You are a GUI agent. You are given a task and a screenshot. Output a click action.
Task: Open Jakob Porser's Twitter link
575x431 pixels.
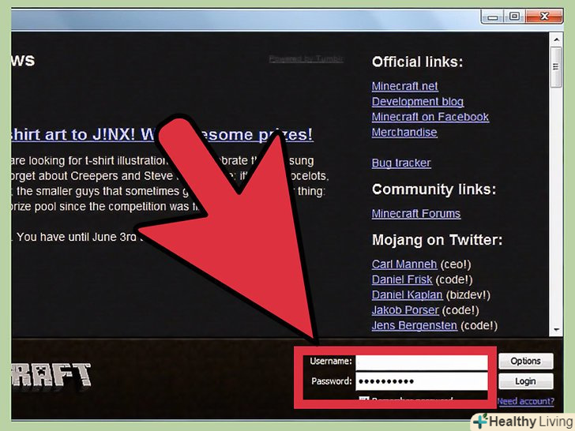point(405,310)
